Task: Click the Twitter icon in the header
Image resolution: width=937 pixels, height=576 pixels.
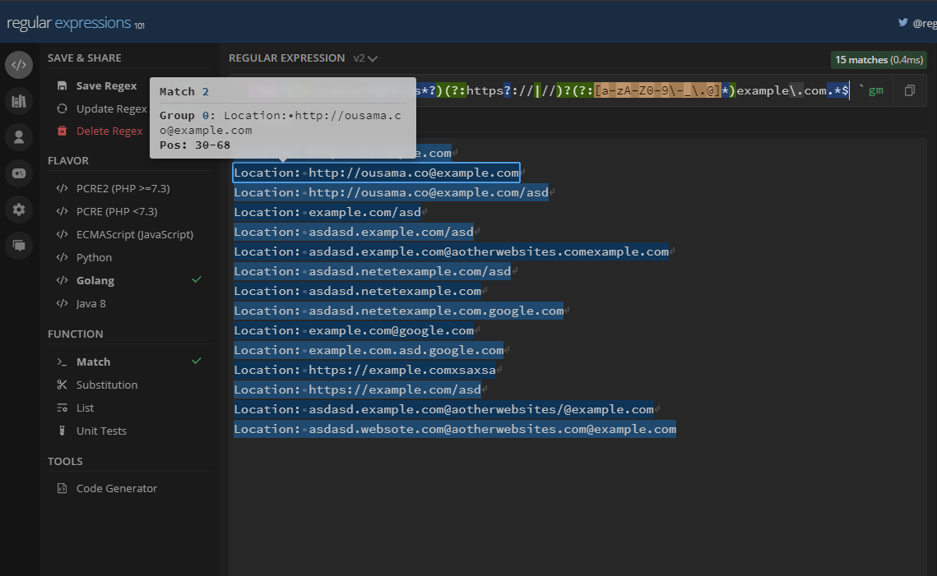Action: (x=902, y=23)
